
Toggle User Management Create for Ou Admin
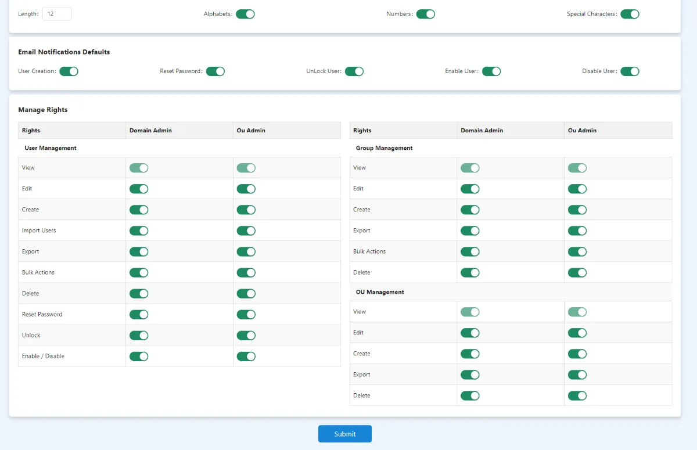[x=246, y=210]
